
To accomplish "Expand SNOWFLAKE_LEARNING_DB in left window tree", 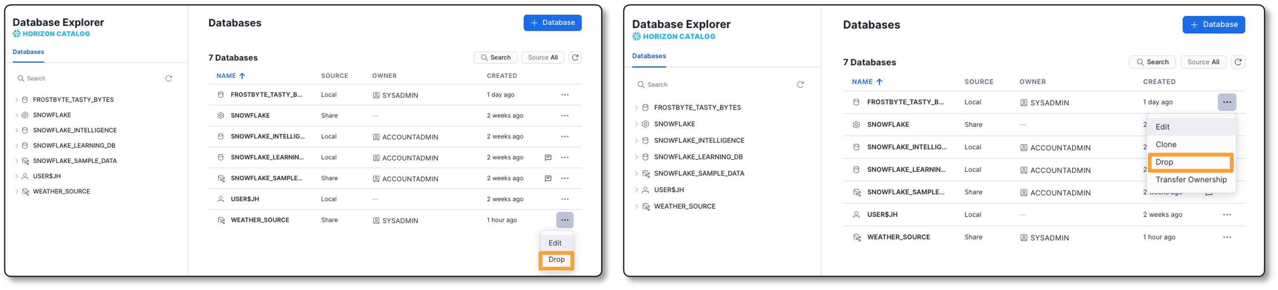I will point(17,145).
